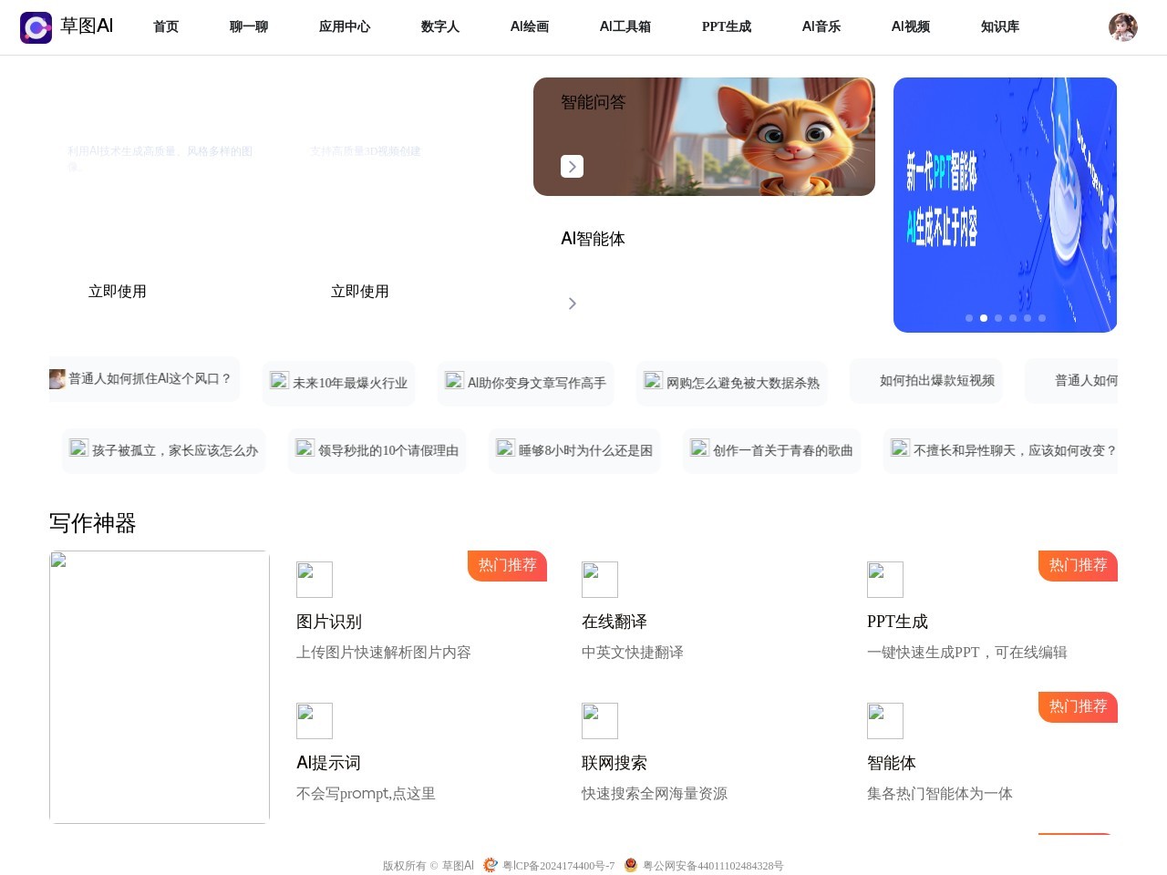This screenshot has width=1167, height=875.
Task: Click the PPT生成 tool icon
Action: [x=884, y=580]
